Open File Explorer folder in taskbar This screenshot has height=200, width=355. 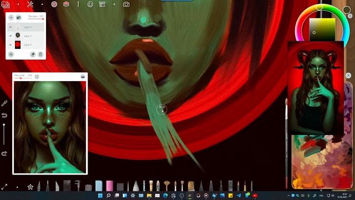point(149,196)
